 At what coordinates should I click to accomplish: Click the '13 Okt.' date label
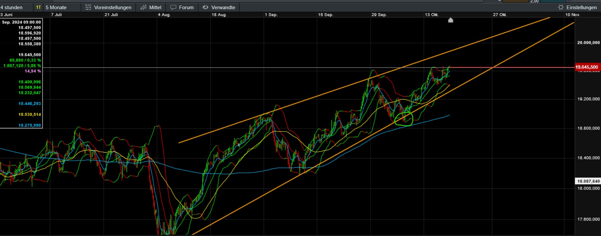431,15
